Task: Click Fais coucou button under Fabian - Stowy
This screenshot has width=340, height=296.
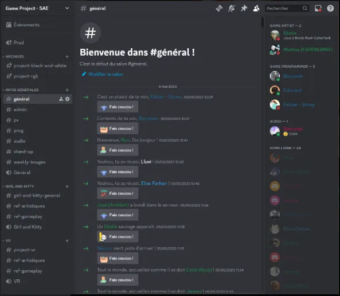Action: click(x=118, y=107)
